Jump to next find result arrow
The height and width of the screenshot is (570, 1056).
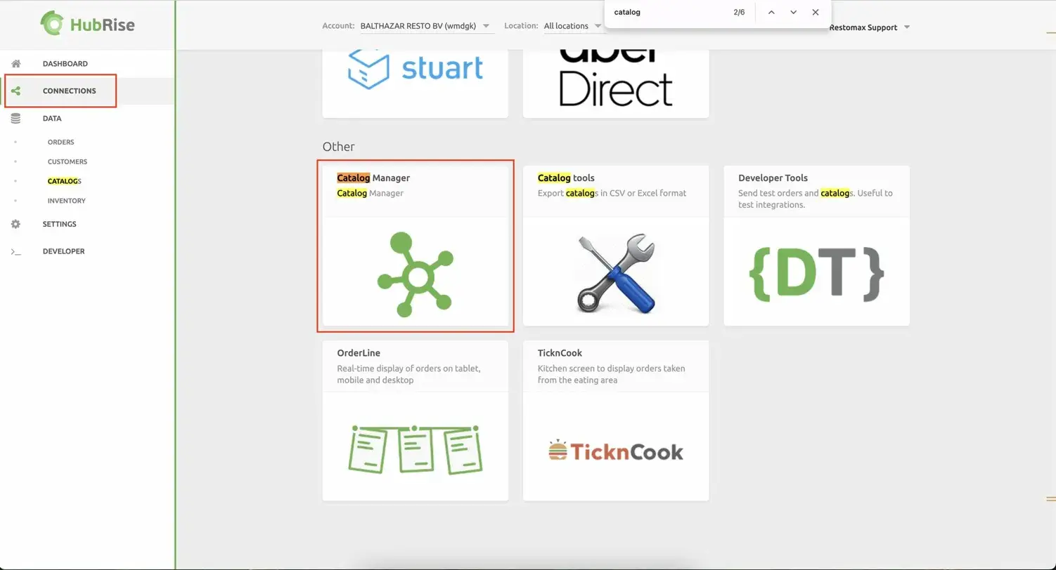(793, 13)
